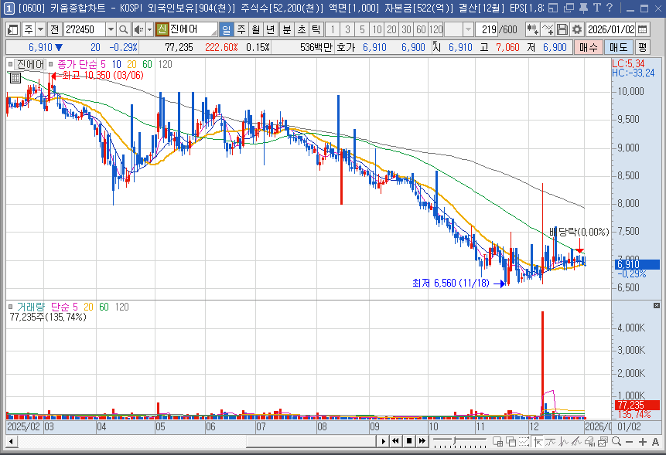Pin the window with the pushpin icon

(x=583, y=8)
